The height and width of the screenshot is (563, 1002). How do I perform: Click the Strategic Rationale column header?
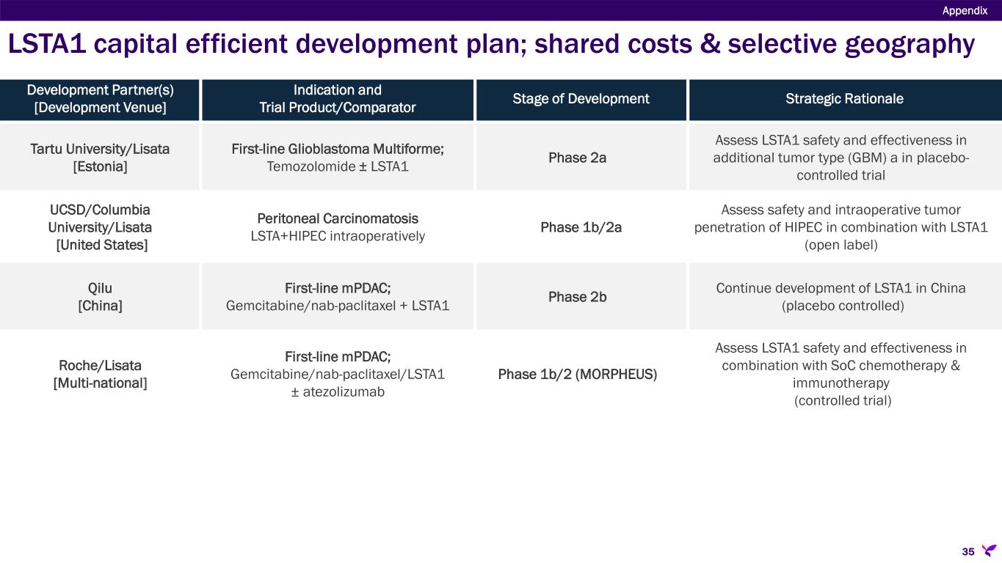point(845,99)
